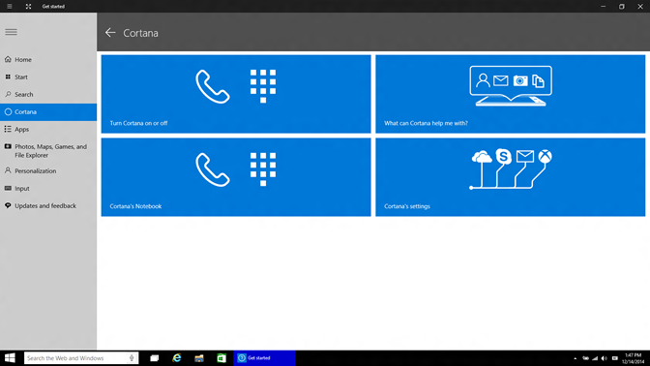Open the Cortana's Notebook tile
650x366 pixels.
[236, 177]
